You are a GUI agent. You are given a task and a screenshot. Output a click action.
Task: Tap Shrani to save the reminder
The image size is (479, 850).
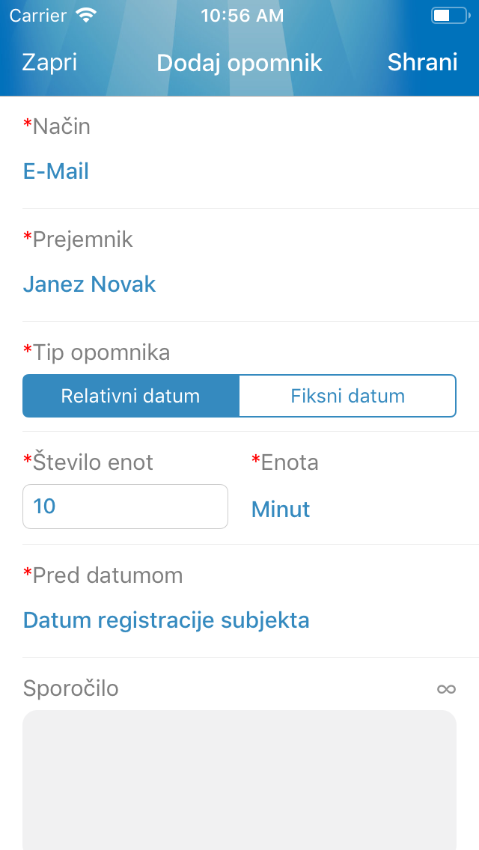[x=422, y=63]
